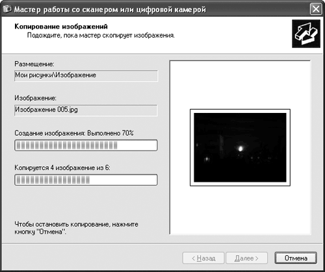Viewport: 325px width, 272px height.
Task: Click the disabled Назад button
Action: coord(203,258)
